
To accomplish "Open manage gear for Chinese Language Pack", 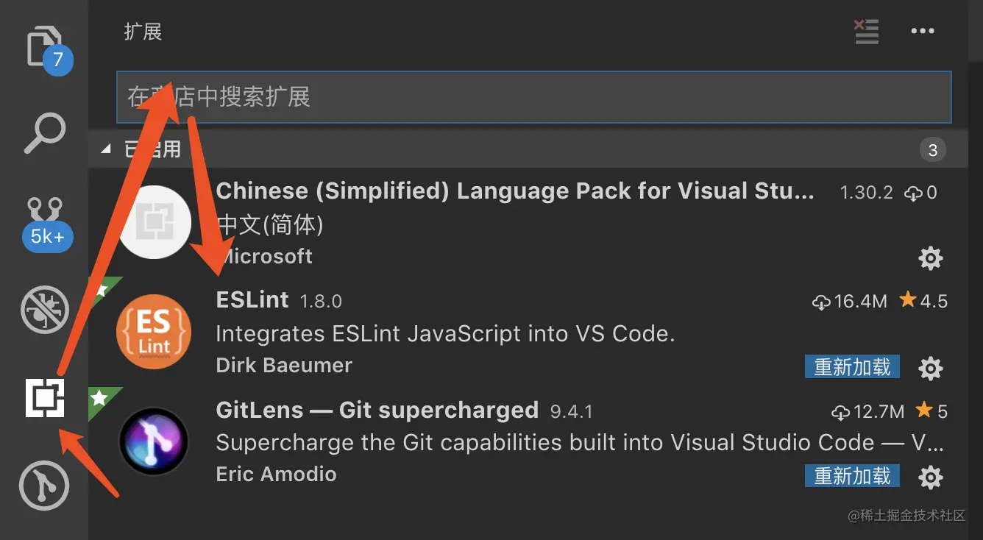I will 930,258.
